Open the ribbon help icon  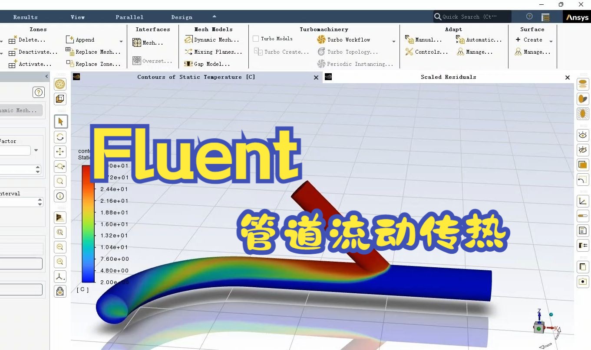tap(529, 16)
